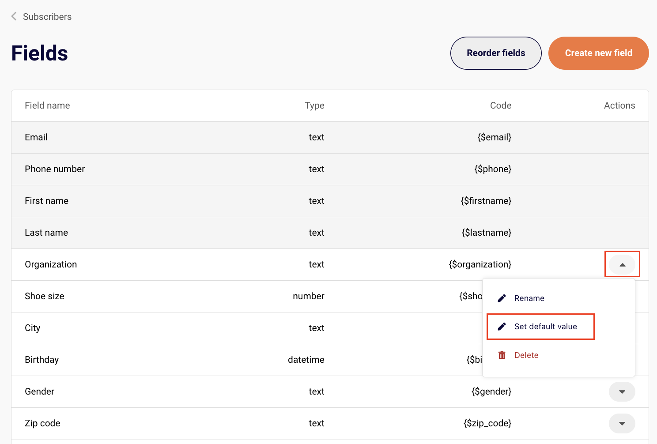The width and height of the screenshot is (657, 444).
Task: Click the Create new field button
Action: click(x=598, y=53)
